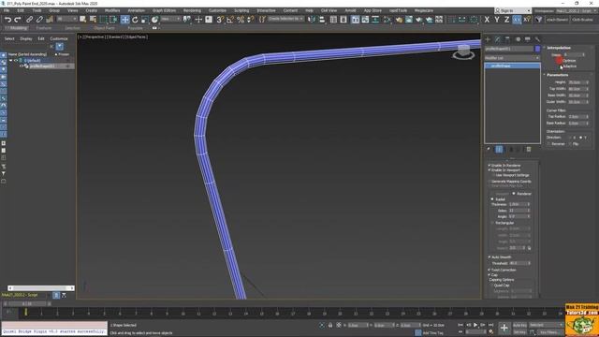Click the viewport ViewCube
Image resolution: width=599 pixels, height=337 pixels.
tap(463, 52)
